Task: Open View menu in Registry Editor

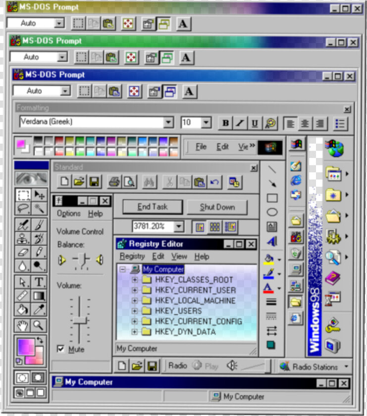Action: (x=179, y=257)
